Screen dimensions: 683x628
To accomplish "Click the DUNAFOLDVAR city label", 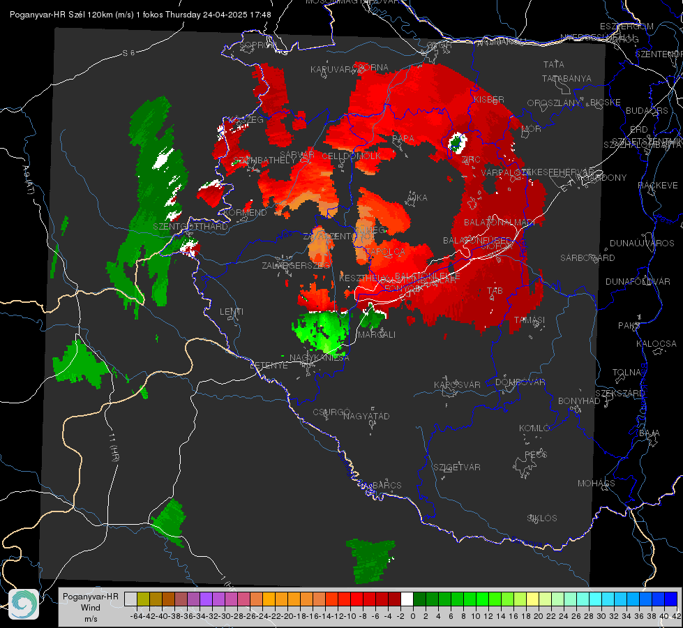I will 638,281.
